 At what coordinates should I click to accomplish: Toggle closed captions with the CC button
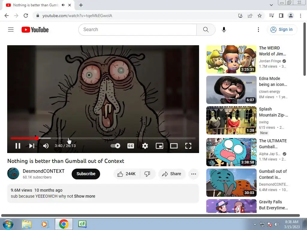(x=131, y=146)
